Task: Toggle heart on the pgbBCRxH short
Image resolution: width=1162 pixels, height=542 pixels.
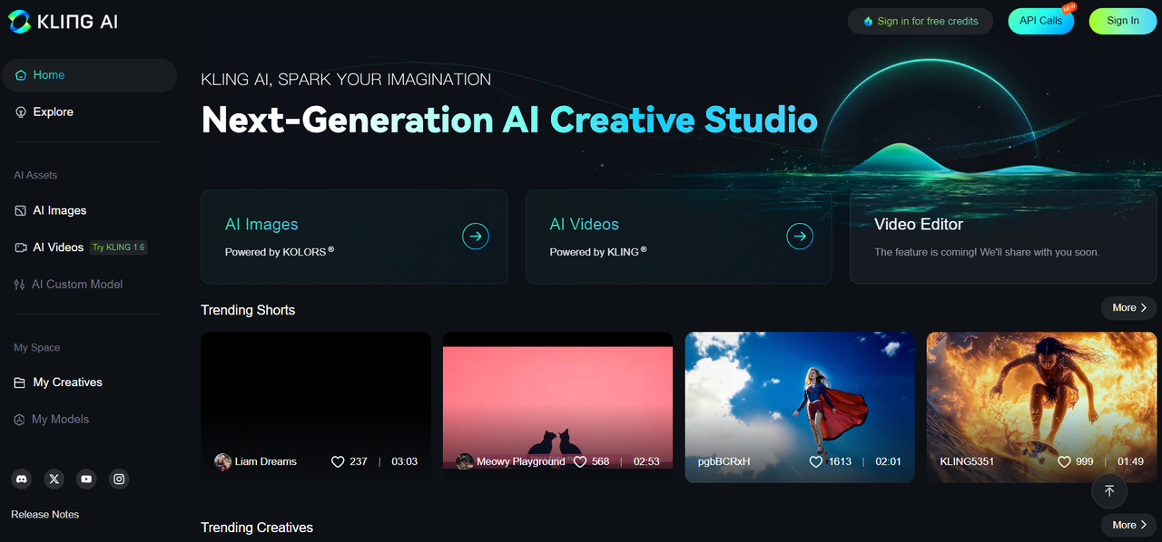Action: point(816,461)
